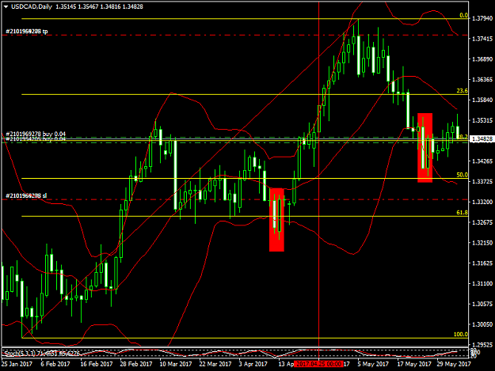Click the 3 Apr 2017 date label
Image resolution: width=495 pixels, height=371 pixels.
tap(253, 364)
